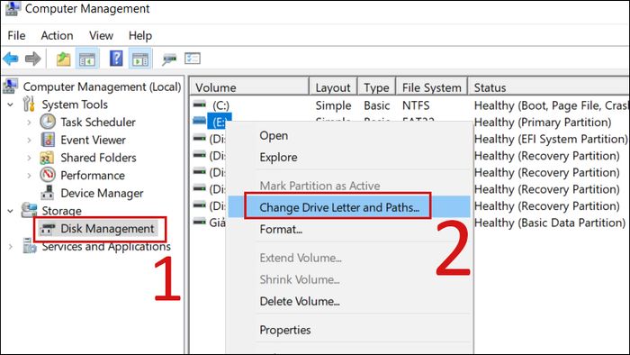This screenshot has height=355, width=630.
Task: Click the Storage node icon
Action: tap(29, 210)
